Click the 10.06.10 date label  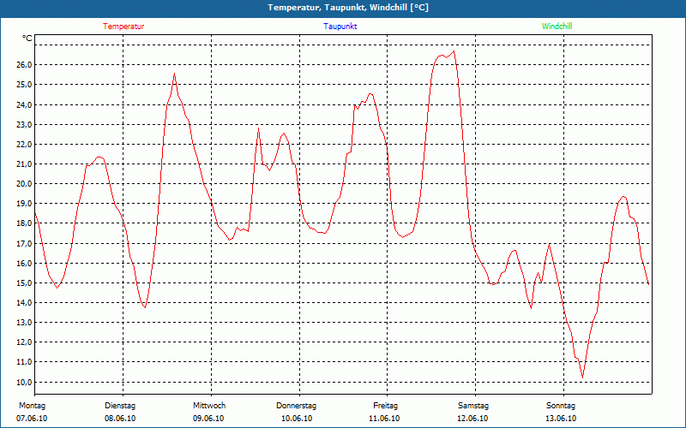coord(297,419)
